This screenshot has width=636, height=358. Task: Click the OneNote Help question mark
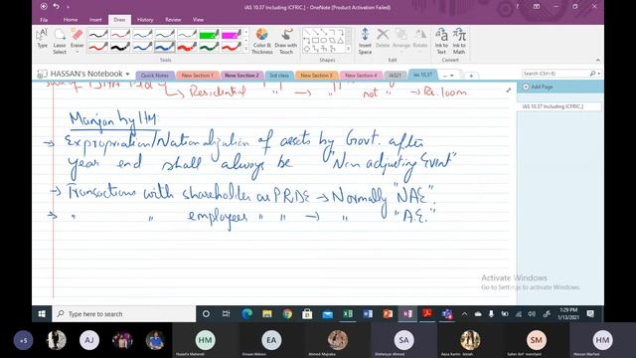517,7
